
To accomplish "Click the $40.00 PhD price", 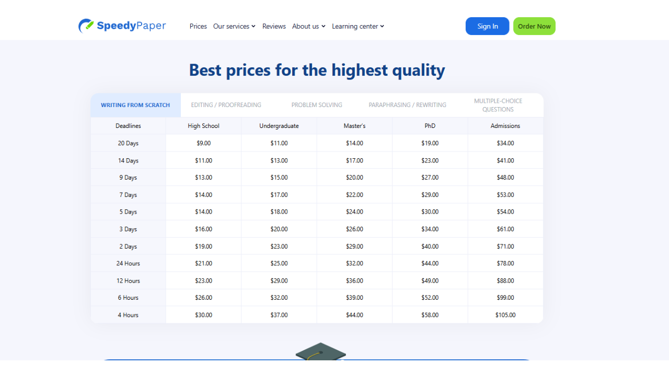I will (430, 246).
